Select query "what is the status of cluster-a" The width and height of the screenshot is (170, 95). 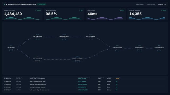tap(37, 87)
